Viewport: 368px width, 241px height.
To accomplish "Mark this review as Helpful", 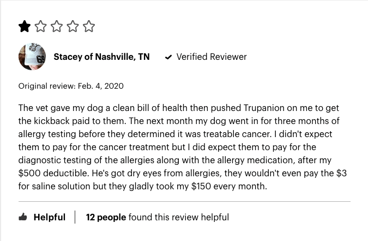I will click(x=42, y=217).
